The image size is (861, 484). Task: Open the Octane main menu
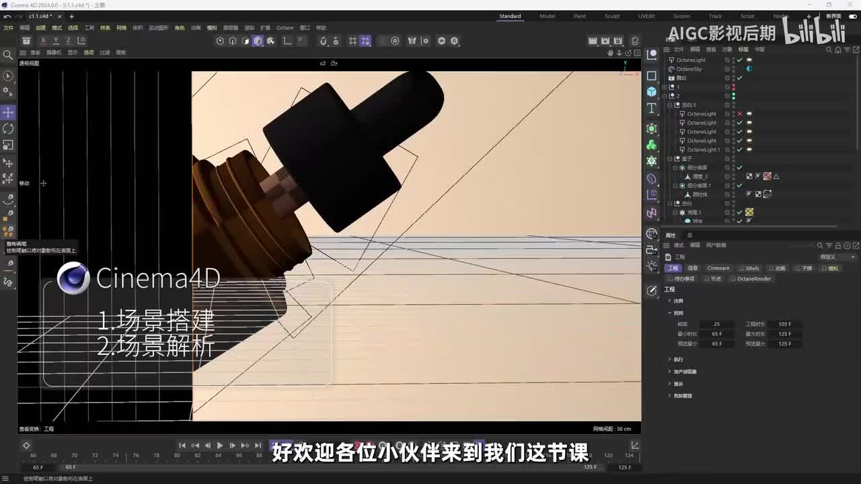(285, 28)
